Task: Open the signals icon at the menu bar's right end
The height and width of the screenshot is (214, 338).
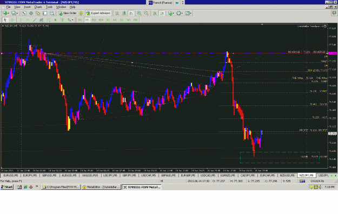Action: (334, 13)
